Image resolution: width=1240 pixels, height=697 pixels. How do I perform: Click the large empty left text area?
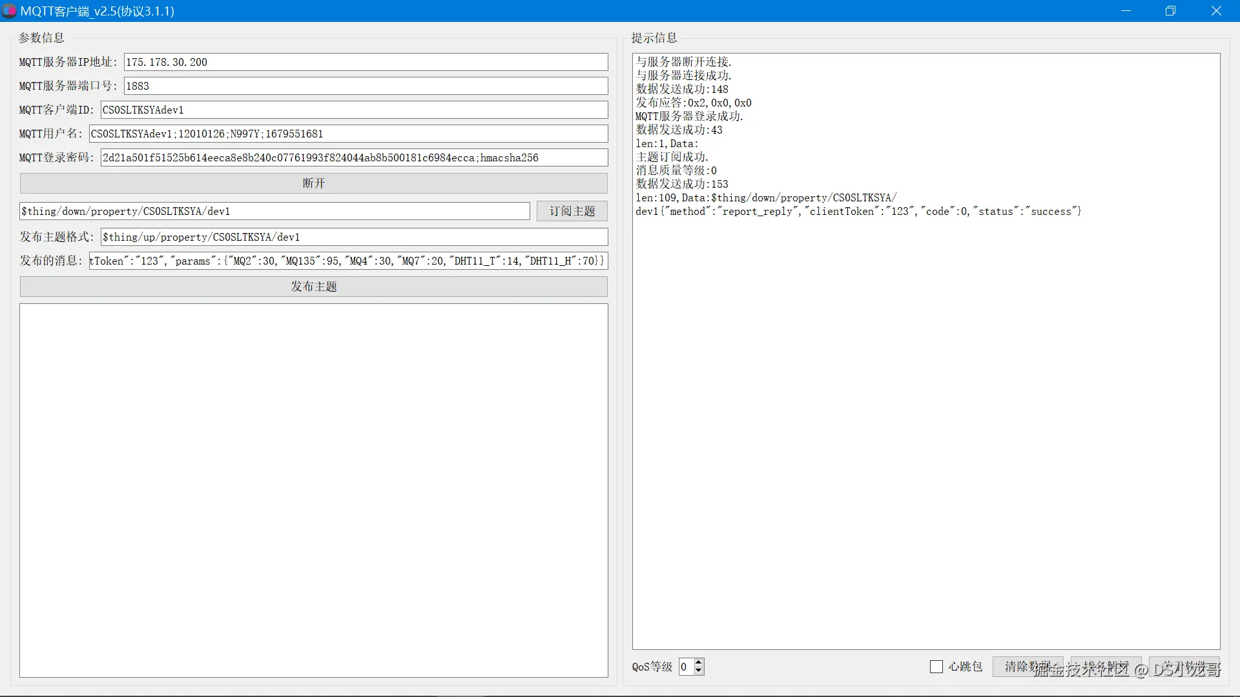pos(313,490)
